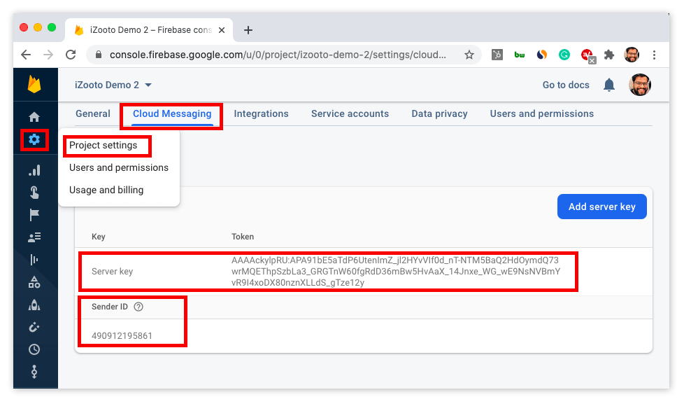Go back with browser back arrow

click(26, 55)
